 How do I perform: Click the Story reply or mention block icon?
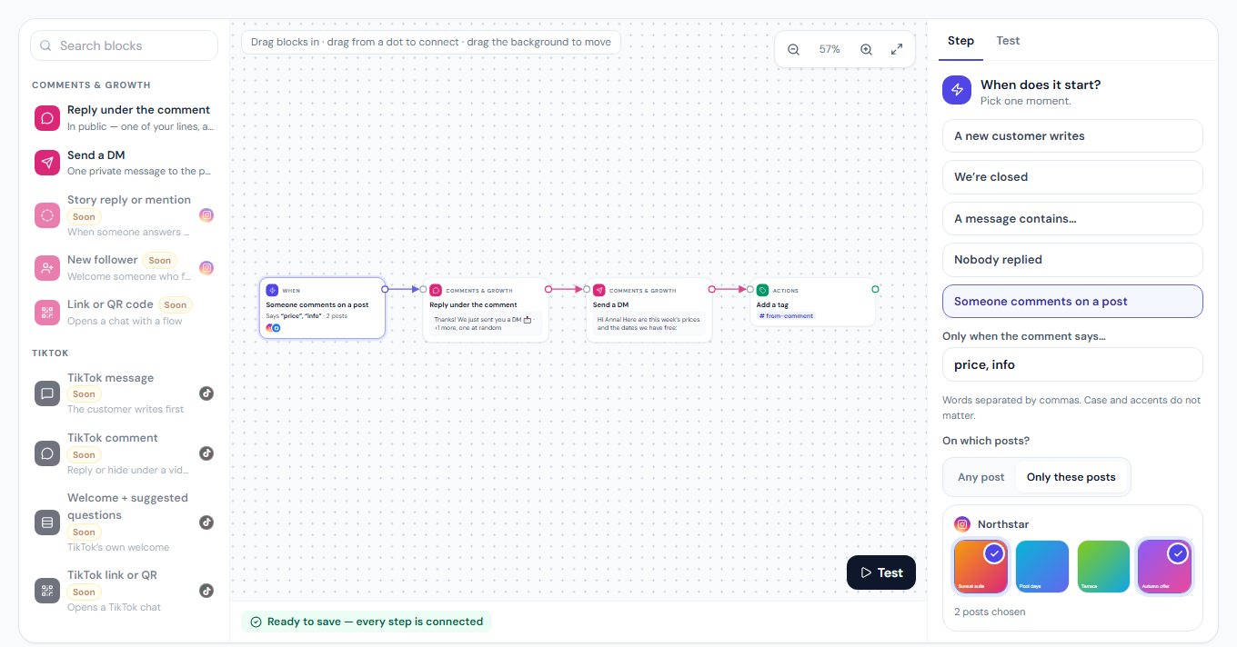click(47, 215)
